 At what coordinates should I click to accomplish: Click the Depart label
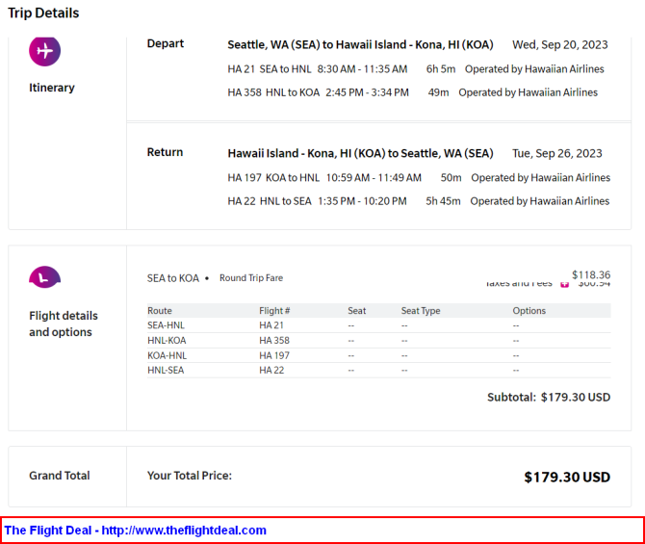click(166, 43)
